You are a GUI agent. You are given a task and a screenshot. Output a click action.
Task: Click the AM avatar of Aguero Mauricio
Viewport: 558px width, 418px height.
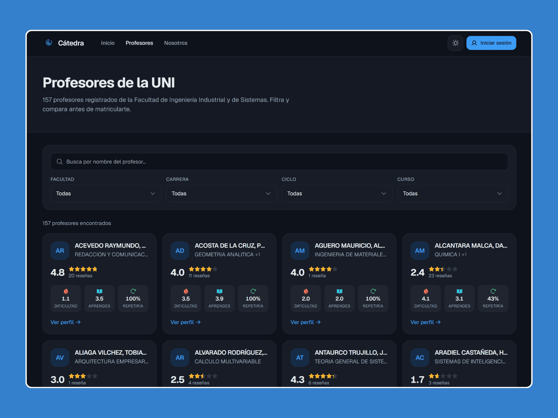point(300,250)
